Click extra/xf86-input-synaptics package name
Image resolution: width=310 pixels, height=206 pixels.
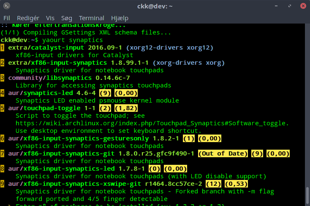[x=57, y=63]
